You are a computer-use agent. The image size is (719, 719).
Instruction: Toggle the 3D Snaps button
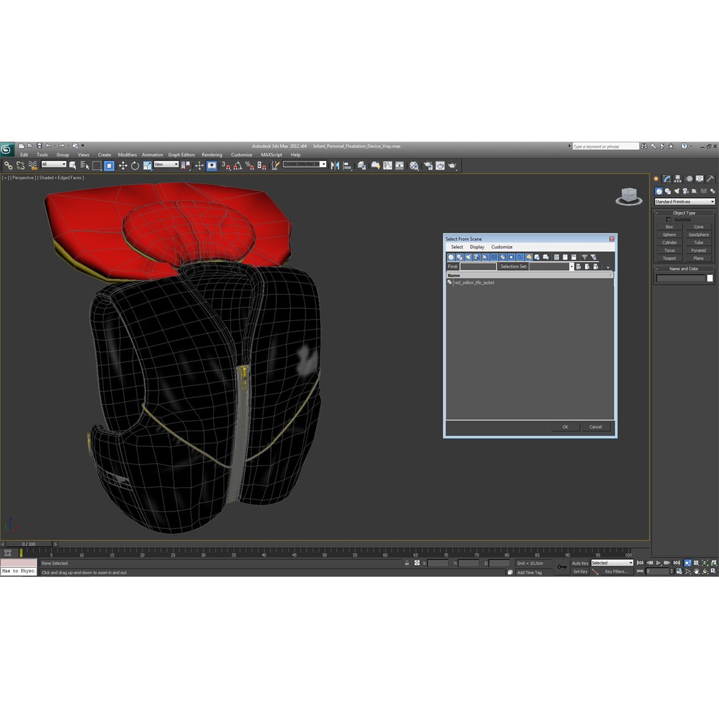coord(226,166)
